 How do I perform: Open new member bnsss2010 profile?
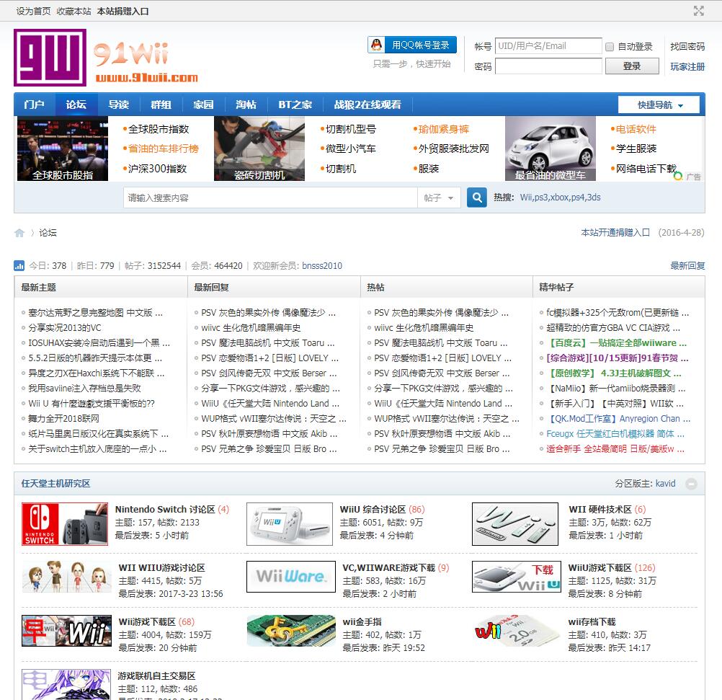tap(322, 265)
